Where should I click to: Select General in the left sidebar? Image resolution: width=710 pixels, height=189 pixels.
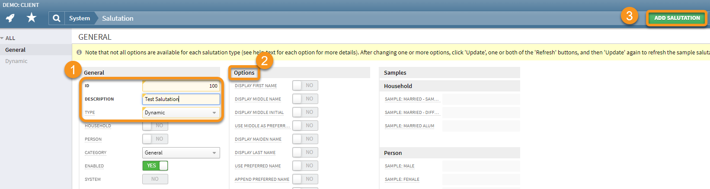pos(16,50)
